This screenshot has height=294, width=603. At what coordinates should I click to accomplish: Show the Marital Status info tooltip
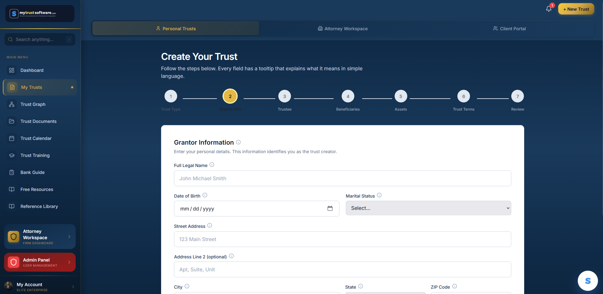coord(379,195)
